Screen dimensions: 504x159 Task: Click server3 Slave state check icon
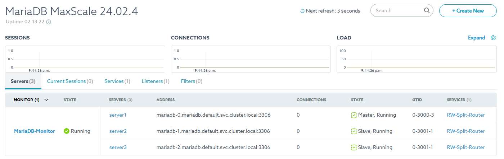coord(354,147)
